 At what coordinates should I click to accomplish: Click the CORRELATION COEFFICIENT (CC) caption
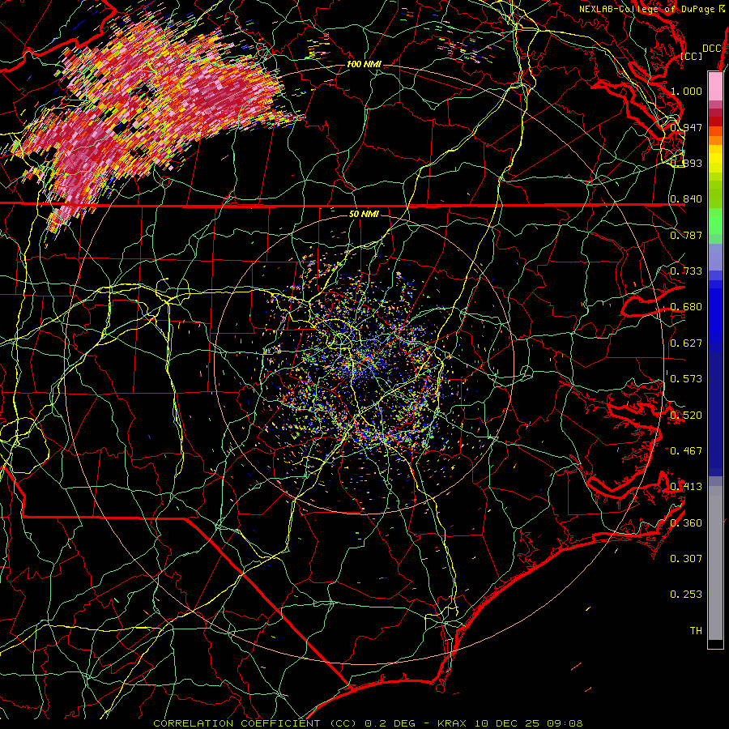[255, 723]
